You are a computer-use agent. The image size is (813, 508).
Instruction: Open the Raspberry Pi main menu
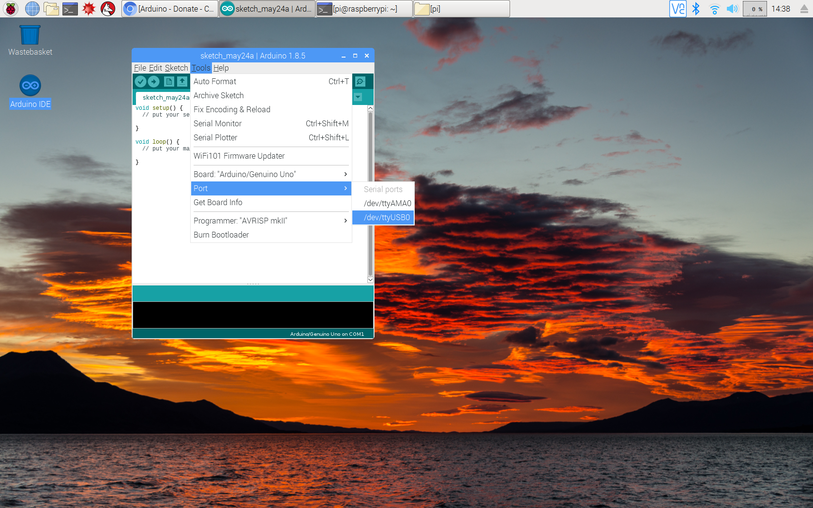coord(10,9)
